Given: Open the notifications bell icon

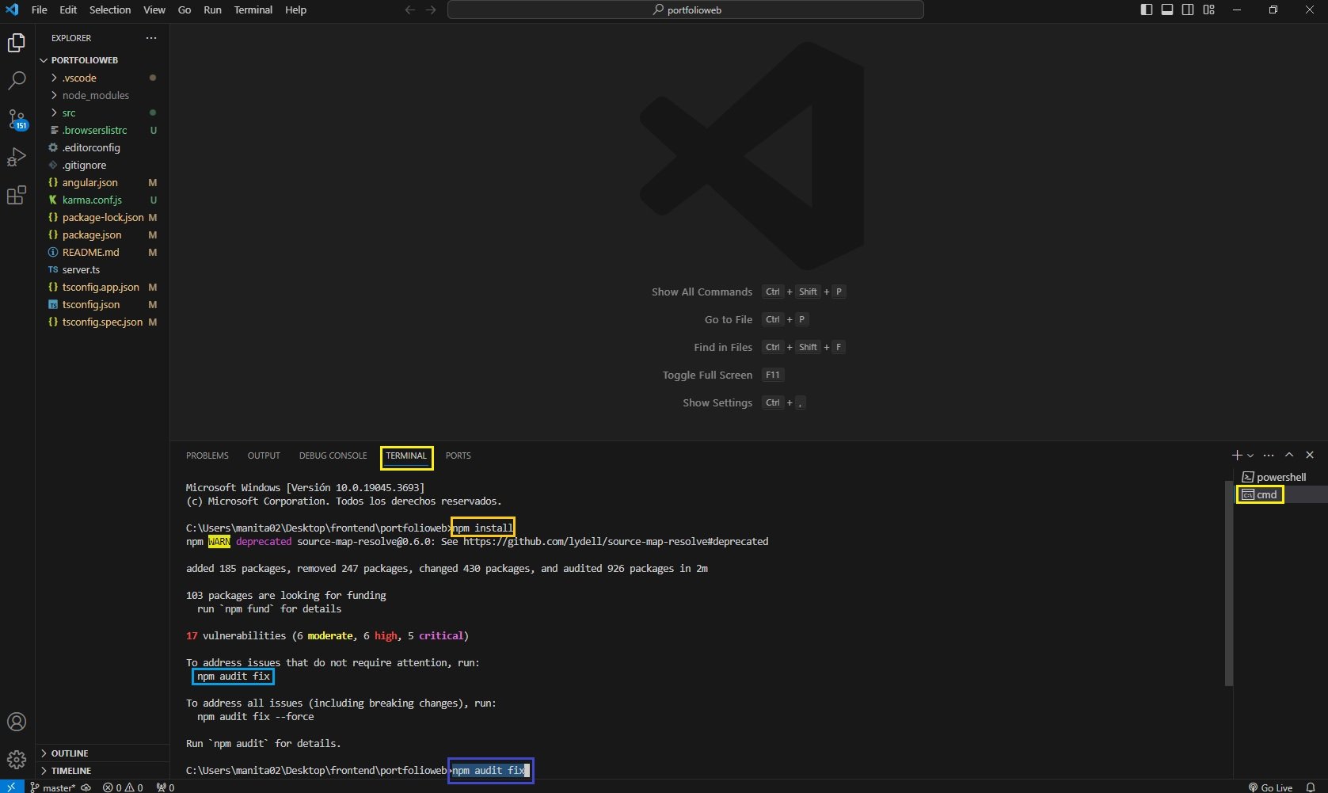Looking at the screenshot, I should [x=1311, y=787].
